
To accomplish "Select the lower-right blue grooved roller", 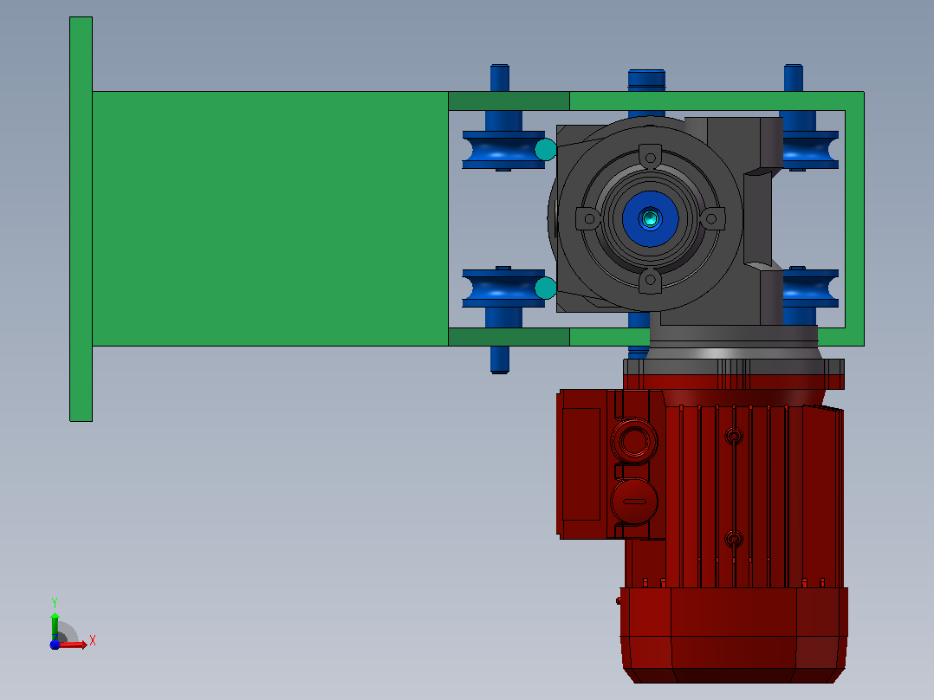I will [x=811, y=288].
